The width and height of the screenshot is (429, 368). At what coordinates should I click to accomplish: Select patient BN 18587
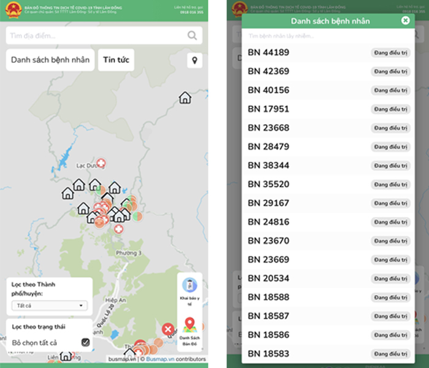[x=328, y=316]
